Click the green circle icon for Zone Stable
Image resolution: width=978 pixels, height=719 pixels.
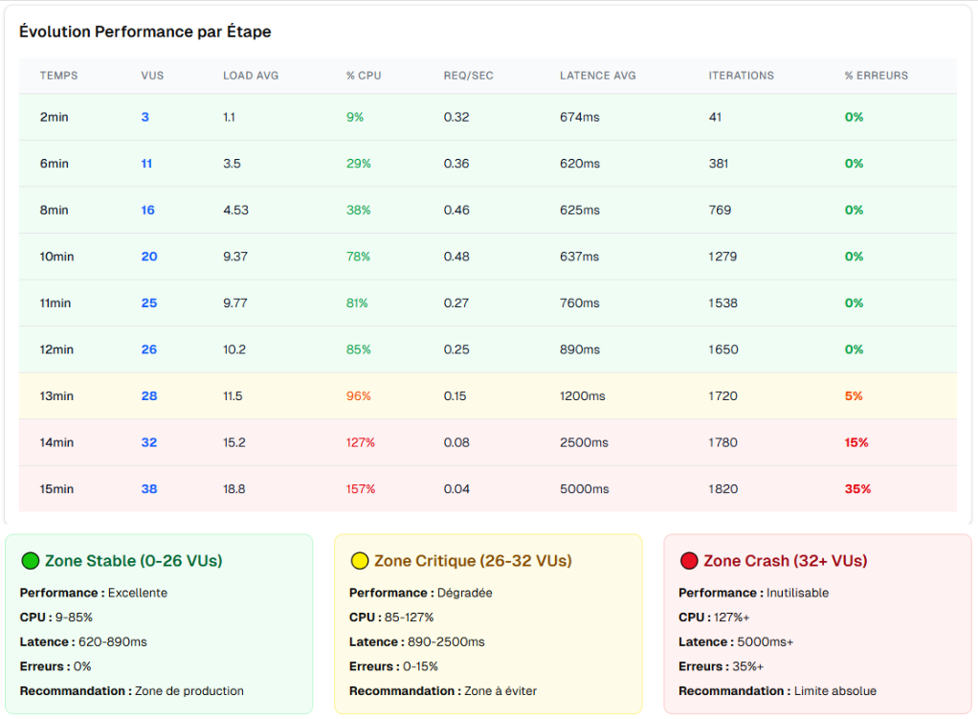[x=31, y=561]
